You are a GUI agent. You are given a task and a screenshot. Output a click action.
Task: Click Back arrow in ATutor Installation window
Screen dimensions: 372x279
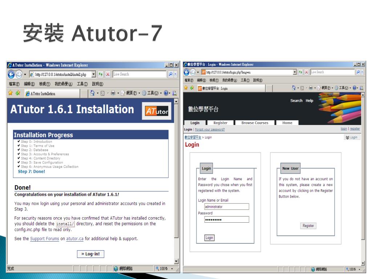coord(11,74)
